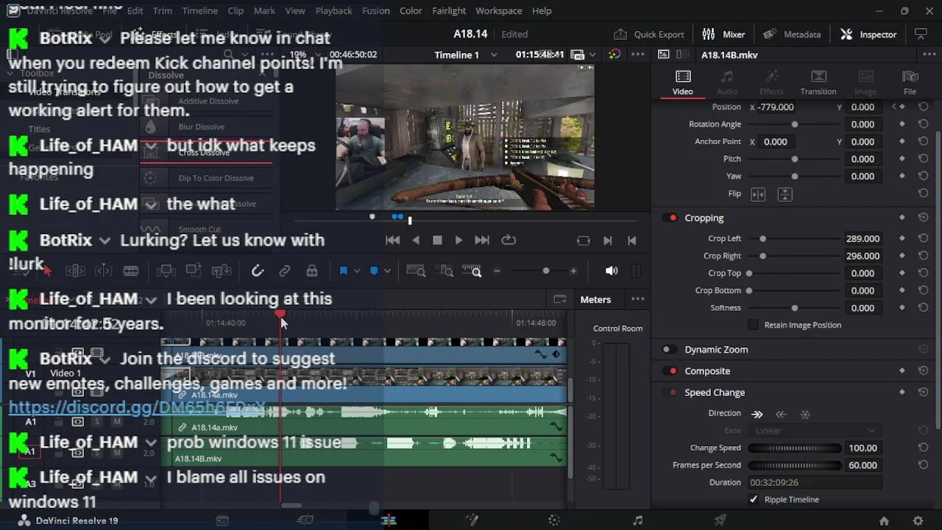The height and width of the screenshot is (530, 942).
Task: Click the timeline zoom plus button
Action: click(x=573, y=271)
